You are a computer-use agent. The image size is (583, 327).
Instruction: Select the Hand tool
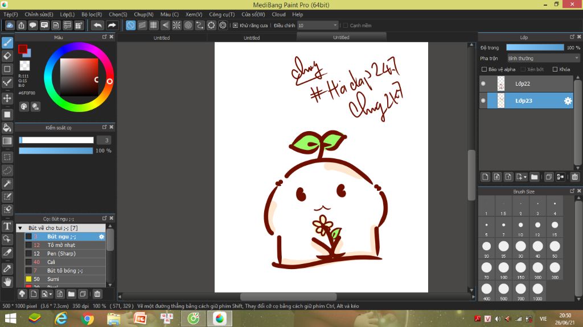click(x=7, y=282)
